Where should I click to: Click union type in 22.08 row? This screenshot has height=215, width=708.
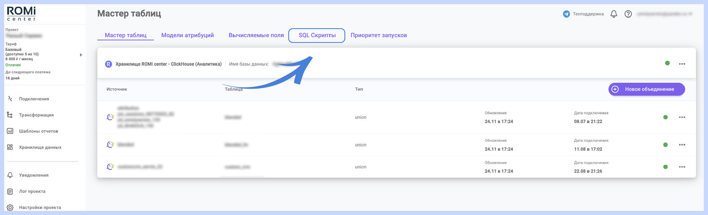point(361,167)
